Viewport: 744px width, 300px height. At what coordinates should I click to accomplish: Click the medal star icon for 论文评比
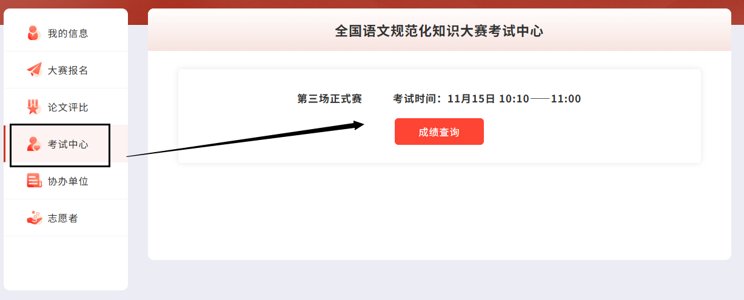pyautogui.click(x=34, y=107)
